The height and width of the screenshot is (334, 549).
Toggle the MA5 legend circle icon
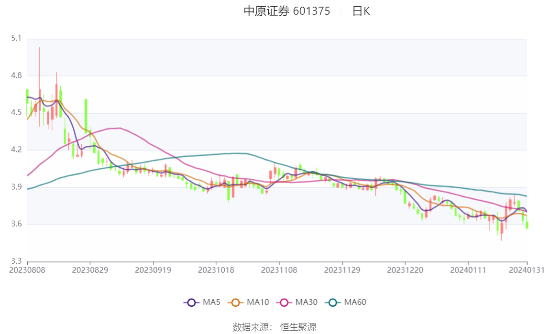(191, 302)
